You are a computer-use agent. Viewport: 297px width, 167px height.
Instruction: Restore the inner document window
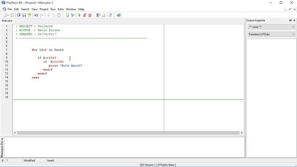[x=290, y=9]
